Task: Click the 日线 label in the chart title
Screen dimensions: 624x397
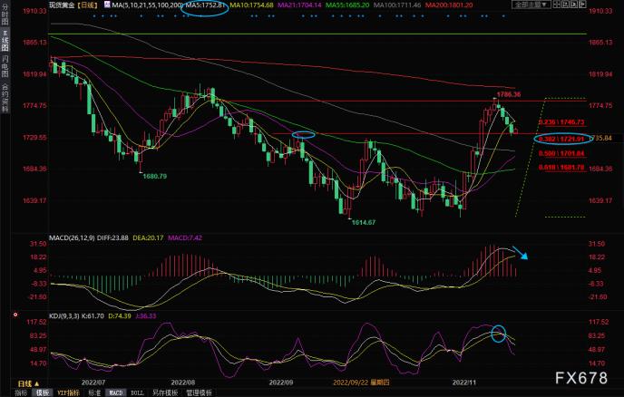Action: pos(87,5)
